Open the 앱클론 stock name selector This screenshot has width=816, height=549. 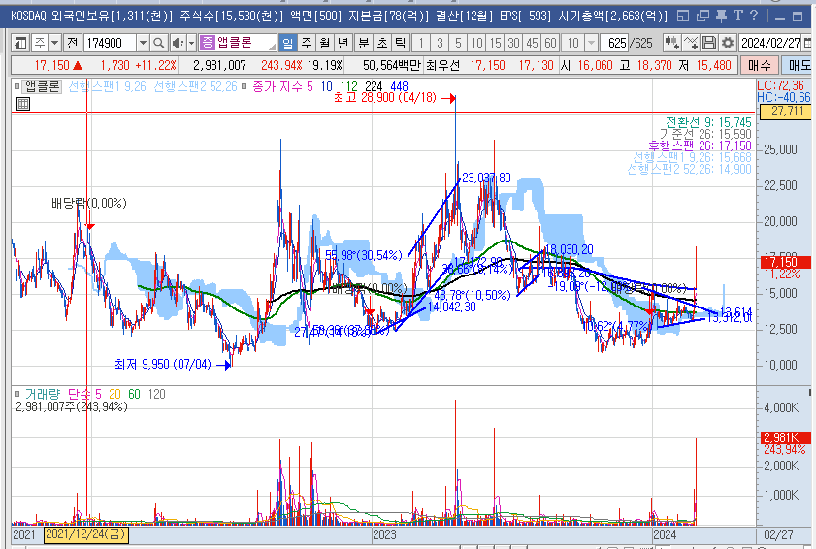click(238, 43)
